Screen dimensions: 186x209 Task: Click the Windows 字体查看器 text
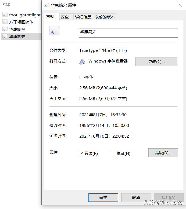coord(108,61)
